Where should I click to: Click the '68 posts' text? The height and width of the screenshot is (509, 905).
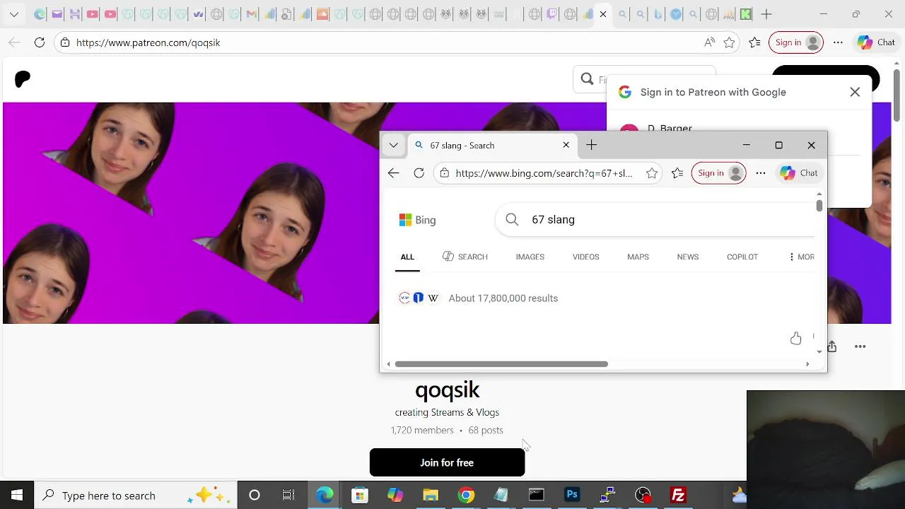pyautogui.click(x=486, y=430)
